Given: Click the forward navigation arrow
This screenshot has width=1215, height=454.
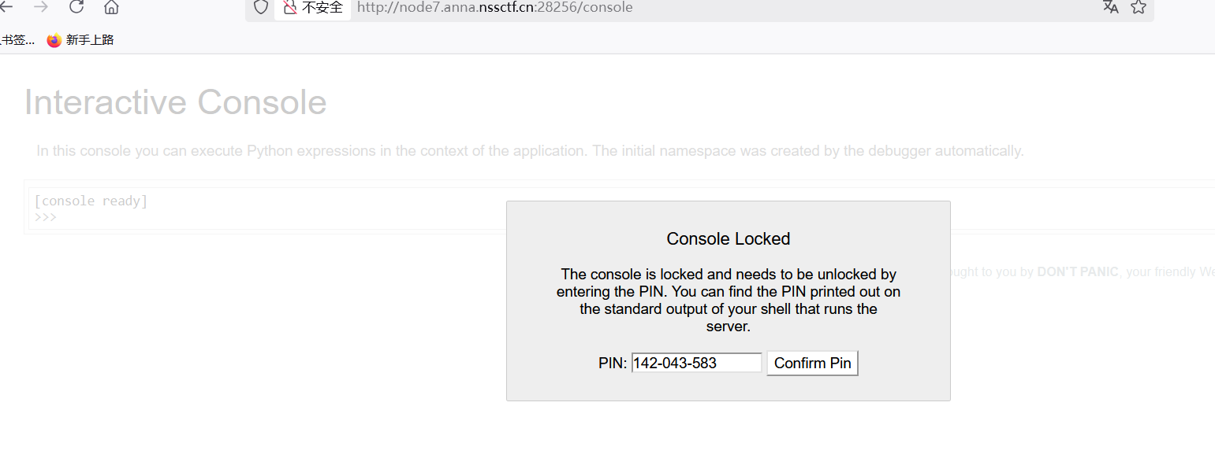Looking at the screenshot, I should [41, 8].
